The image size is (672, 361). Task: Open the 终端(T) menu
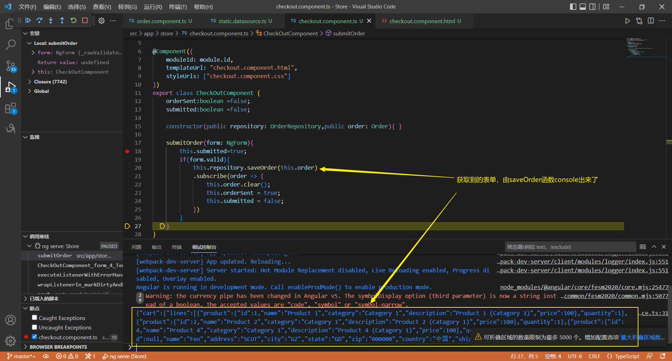coord(178,7)
